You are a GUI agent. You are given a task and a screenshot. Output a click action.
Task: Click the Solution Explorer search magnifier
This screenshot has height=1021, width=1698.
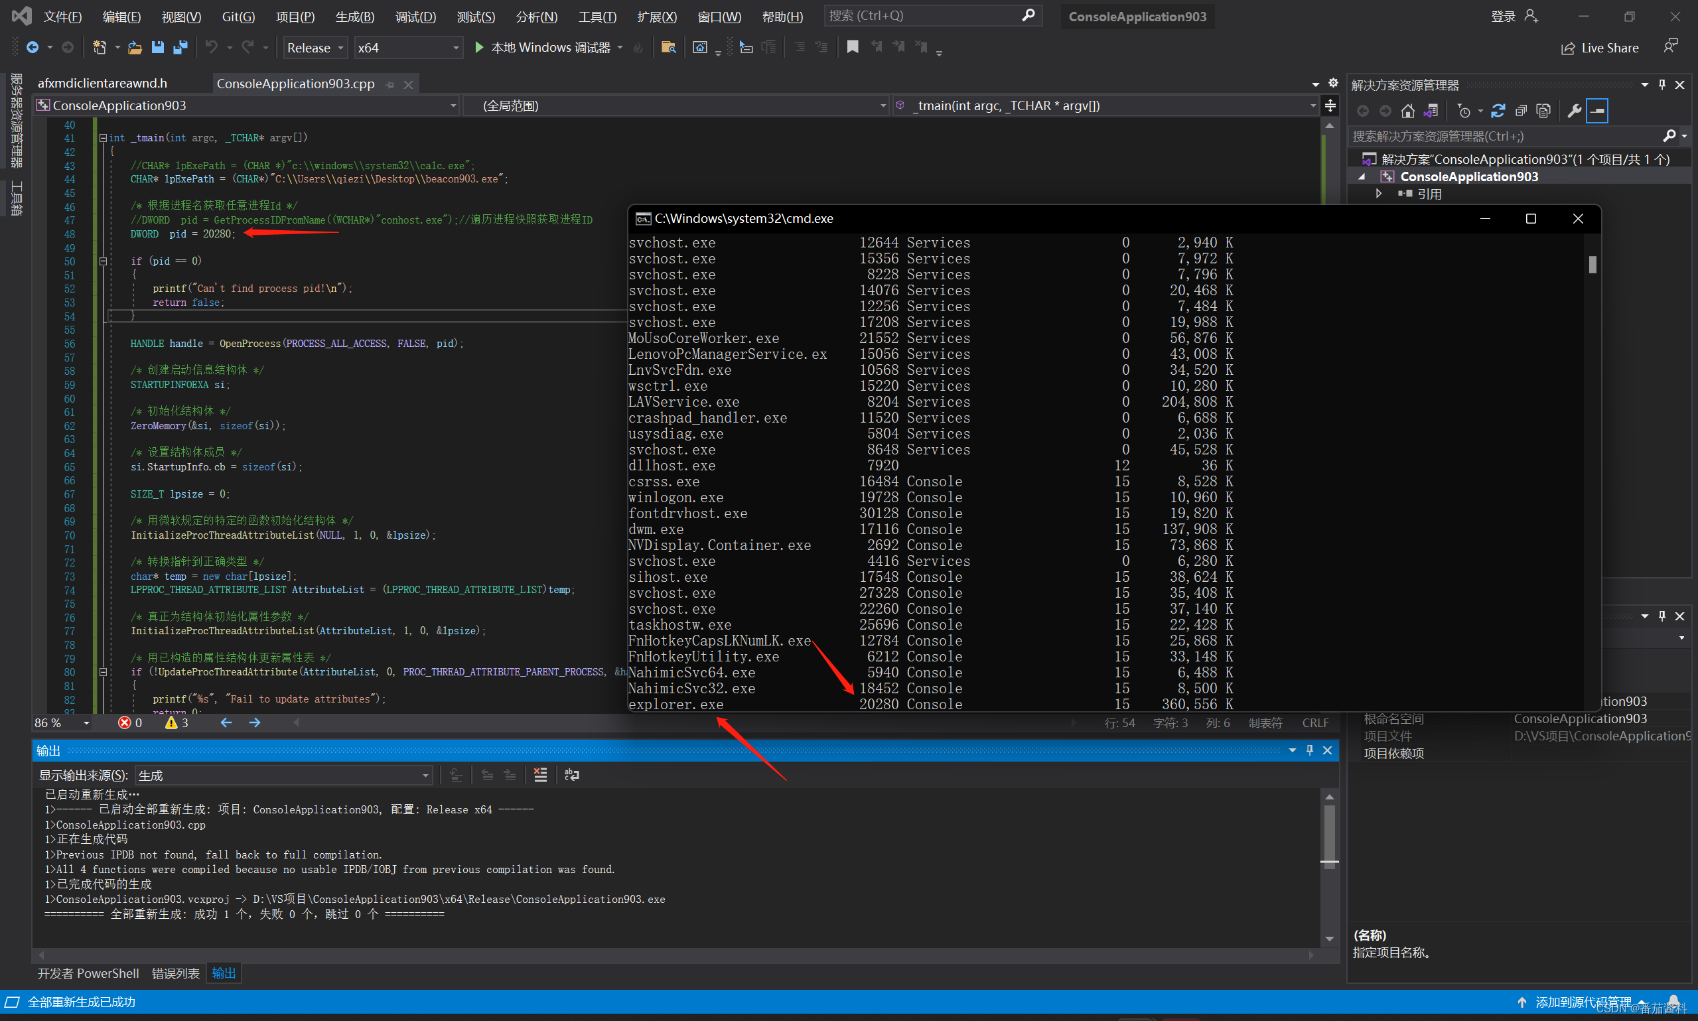(x=1669, y=136)
